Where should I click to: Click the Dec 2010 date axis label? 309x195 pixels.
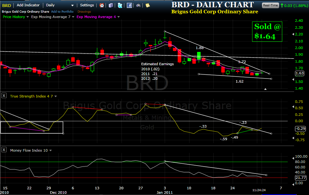[58, 192]
